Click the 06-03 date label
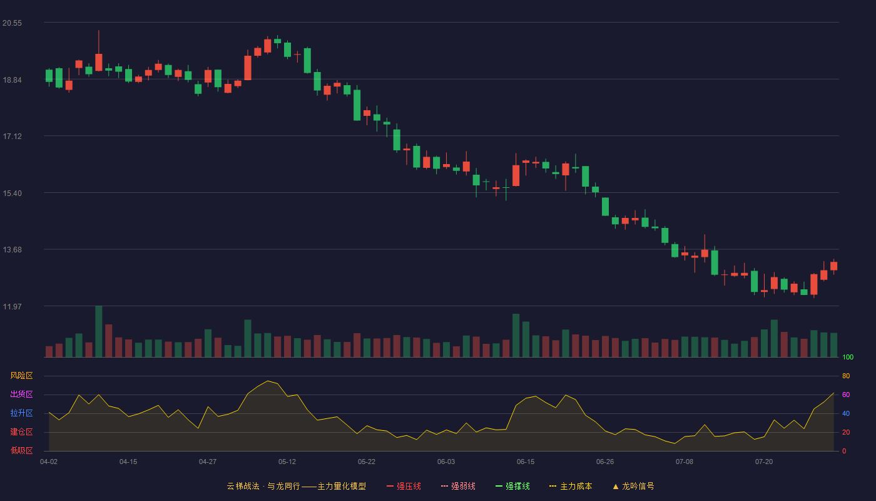 446,462
